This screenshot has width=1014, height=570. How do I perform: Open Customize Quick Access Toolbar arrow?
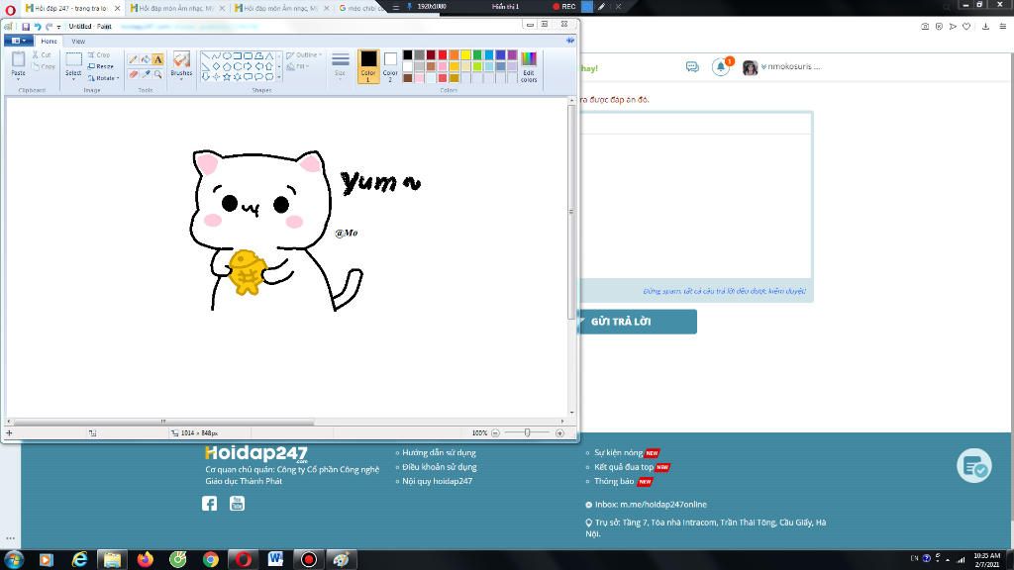(58, 27)
